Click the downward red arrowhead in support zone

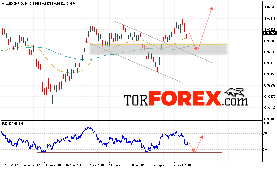tap(196, 48)
